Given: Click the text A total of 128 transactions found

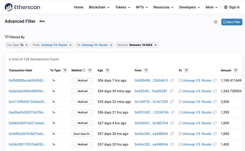Looking at the screenshot, I should (34, 59).
